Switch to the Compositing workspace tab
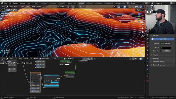This screenshot has height=99, width=176. (109, 4)
